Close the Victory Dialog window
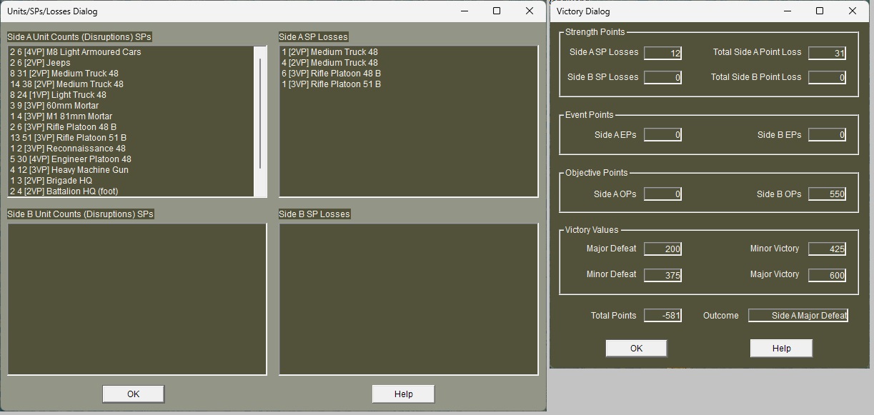The height and width of the screenshot is (415, 874). point(853,11)
